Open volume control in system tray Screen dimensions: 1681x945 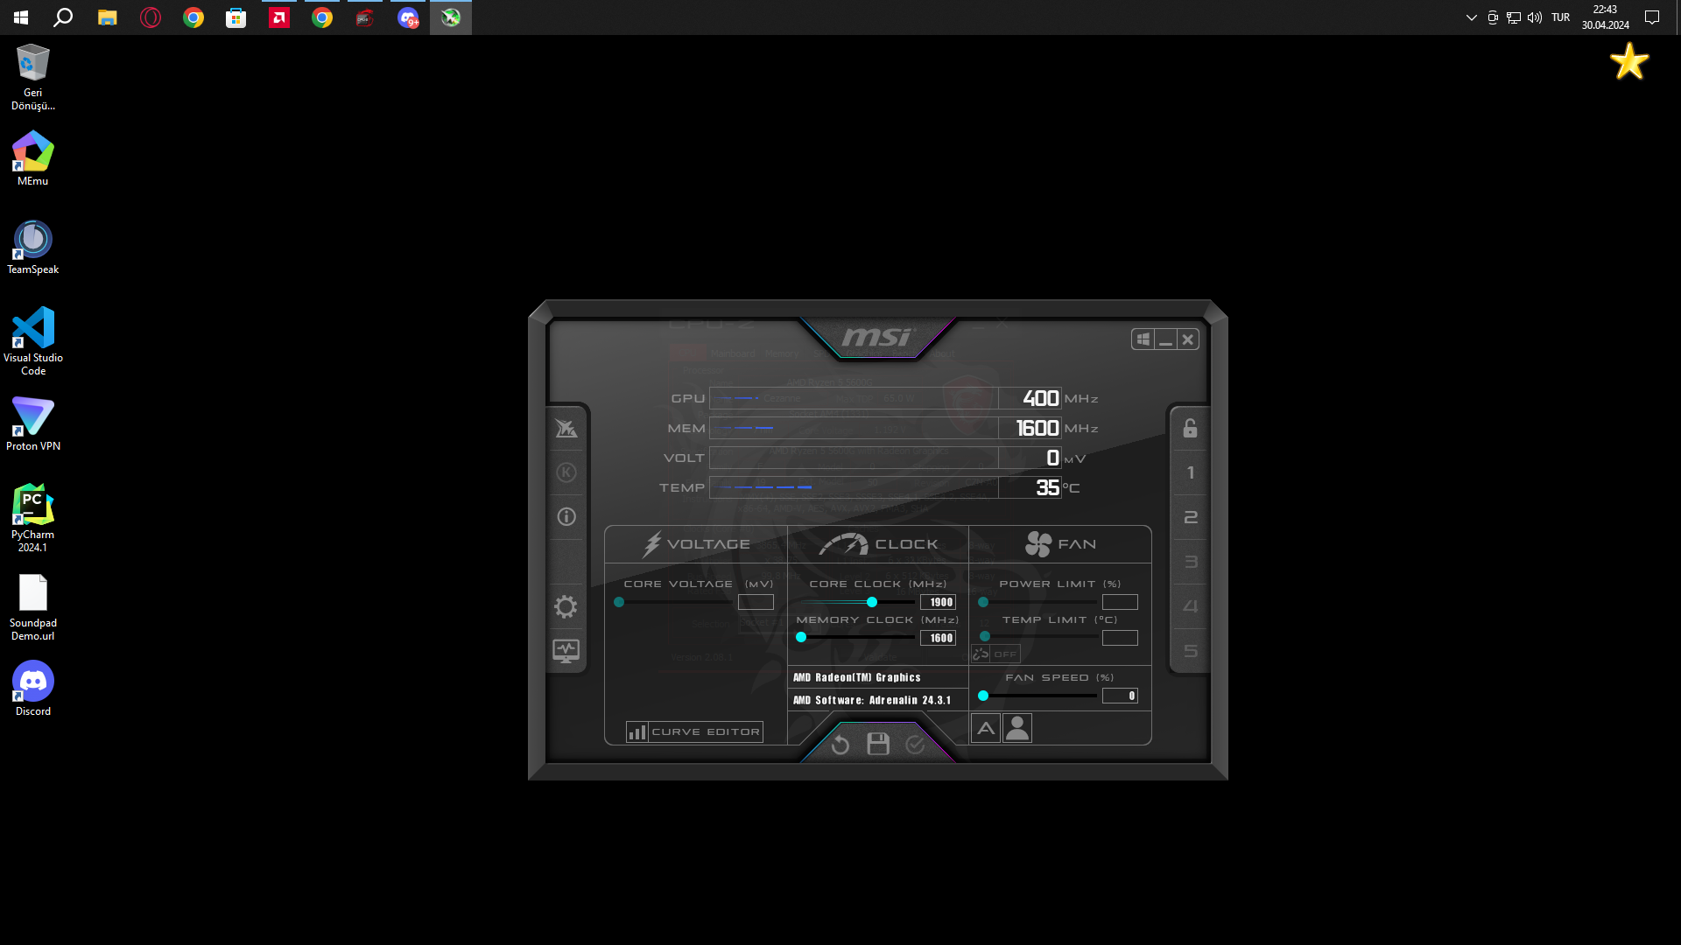1535,17
